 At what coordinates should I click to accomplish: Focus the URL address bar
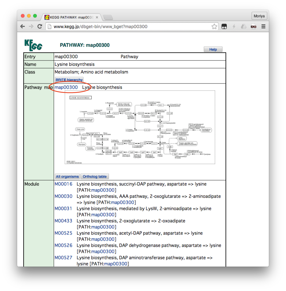pyautogui.click(x=132, y=26)
